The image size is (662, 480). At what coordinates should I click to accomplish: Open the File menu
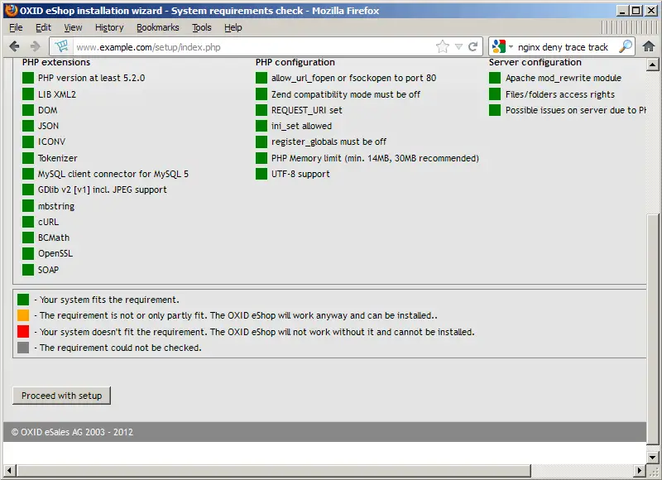point(16,27)
